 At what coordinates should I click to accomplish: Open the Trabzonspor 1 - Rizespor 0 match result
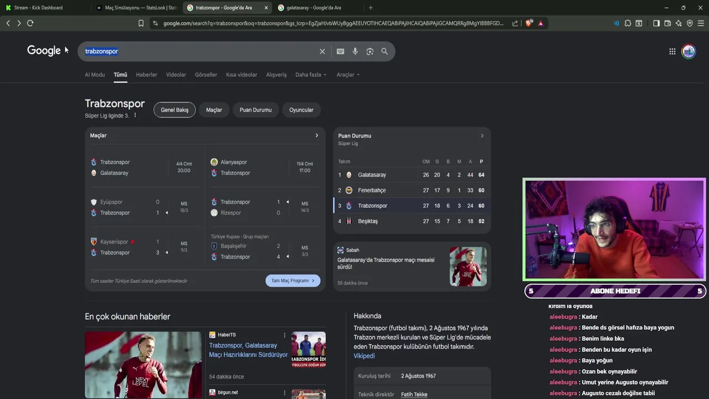pos(265,207)
